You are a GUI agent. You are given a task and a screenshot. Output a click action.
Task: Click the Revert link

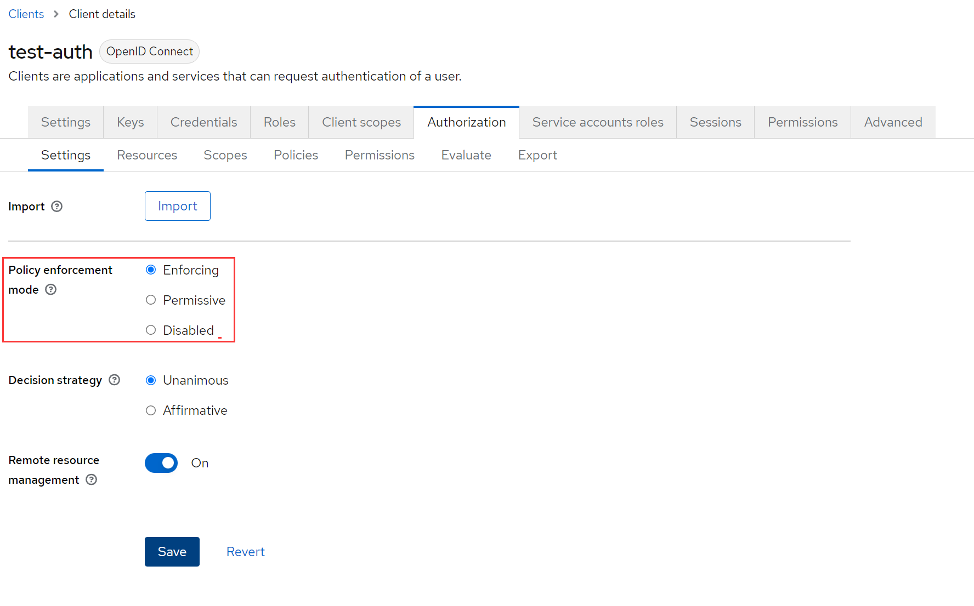tap(246, 552)
